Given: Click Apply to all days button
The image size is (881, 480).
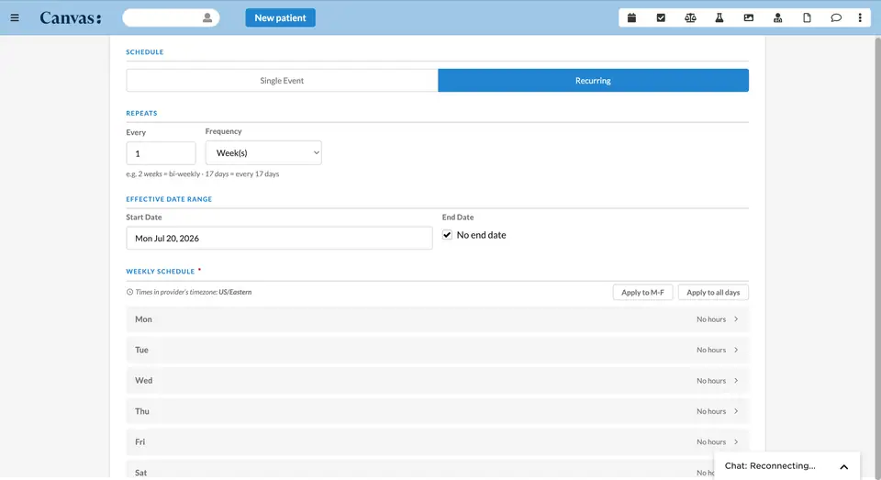Looking at the screenshot, I should (713, 292).
